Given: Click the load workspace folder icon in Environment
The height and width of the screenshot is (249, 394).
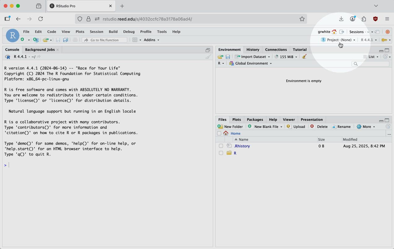Looking at the screenshot, I should (x=220, y=57).
